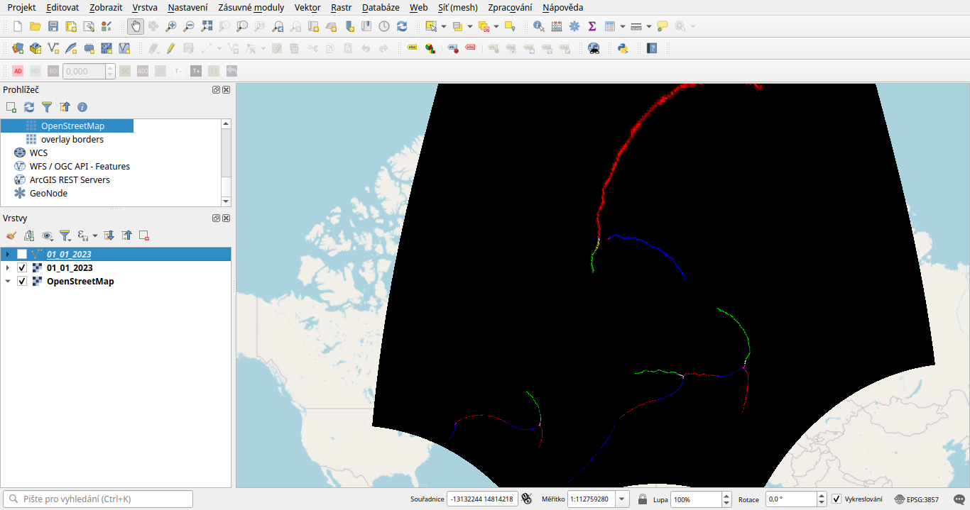
Task: Select WFS / OGC API - Features in the browser
Action: (x=80, y=166)
